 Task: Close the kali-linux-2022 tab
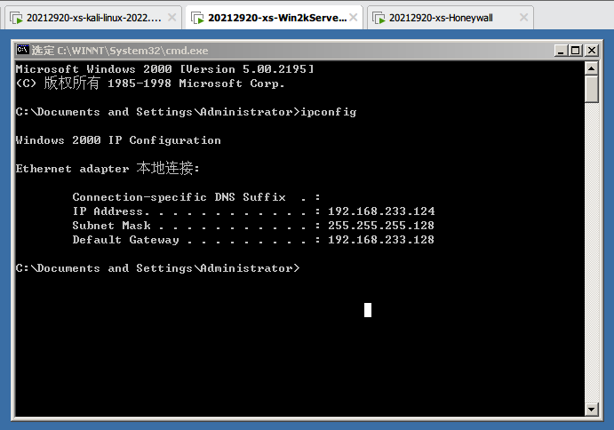click(x=171, y=17)
